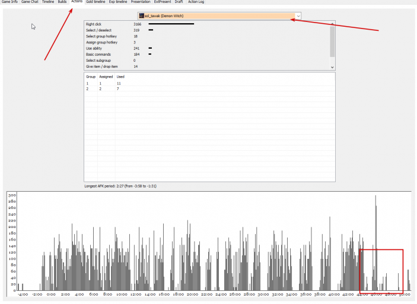Switch to the ExtPresent tab

(163, 2)
